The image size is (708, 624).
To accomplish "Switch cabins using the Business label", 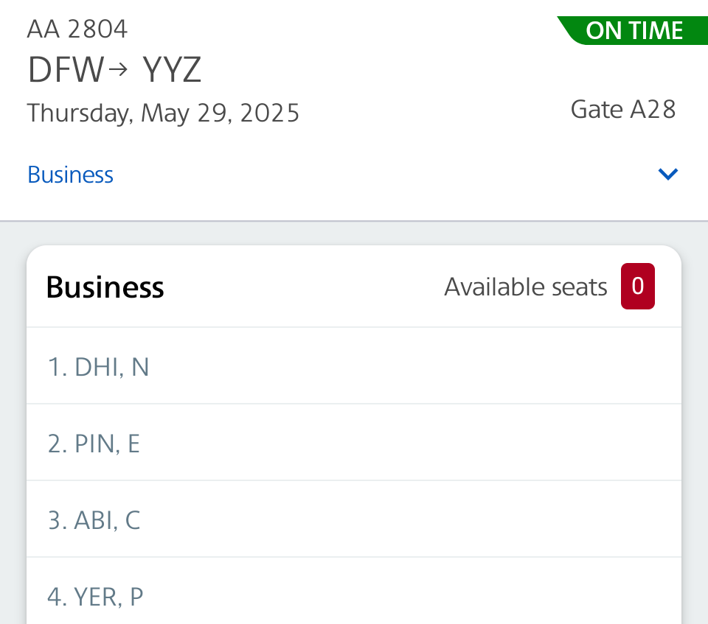I will (x=70, y=174).
